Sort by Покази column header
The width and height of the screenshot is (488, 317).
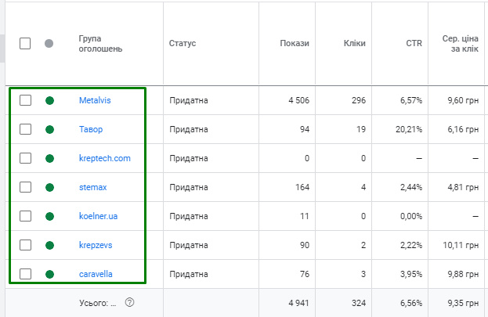295,43
